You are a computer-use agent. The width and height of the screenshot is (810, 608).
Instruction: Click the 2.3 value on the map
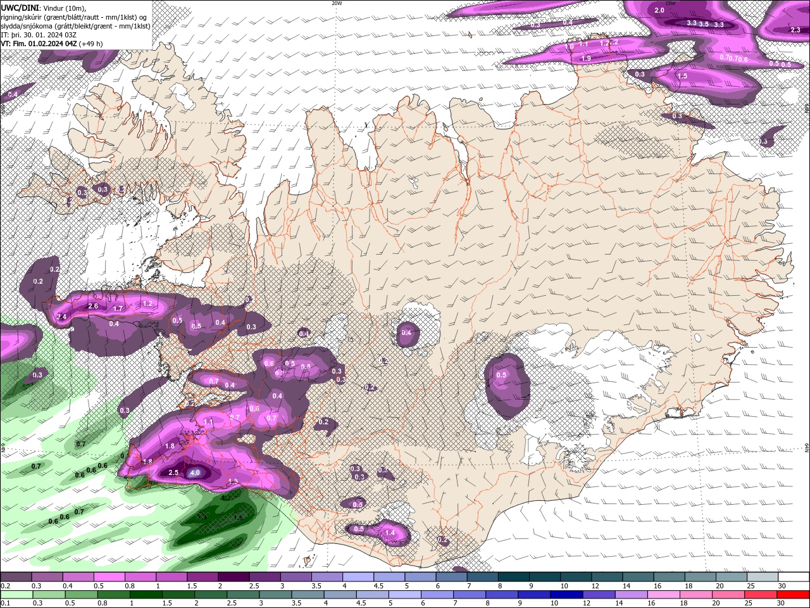tap(795, 30)
